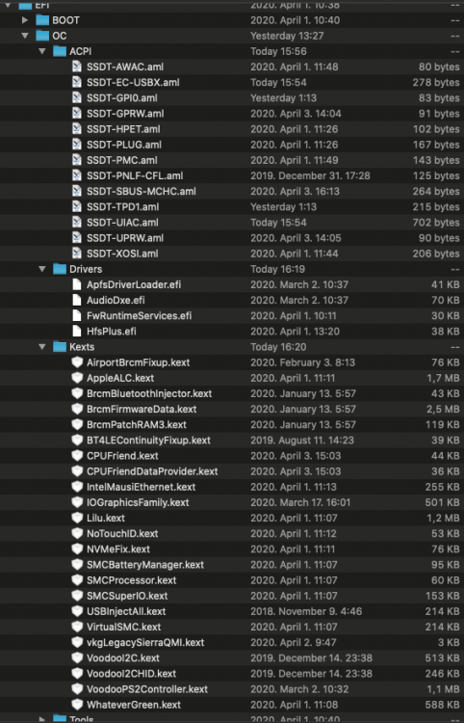Viewport: 464px width, 723px height.
Task: Select the SMCSuperIO.kext name
Action: pyautogui.click(x=127, y=596)
